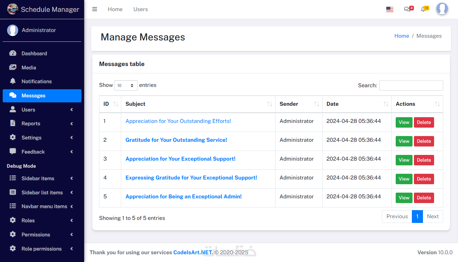This screenshot has height=262, width=458.
Task: Sort table by the ID column
Action: pos(110,104)
